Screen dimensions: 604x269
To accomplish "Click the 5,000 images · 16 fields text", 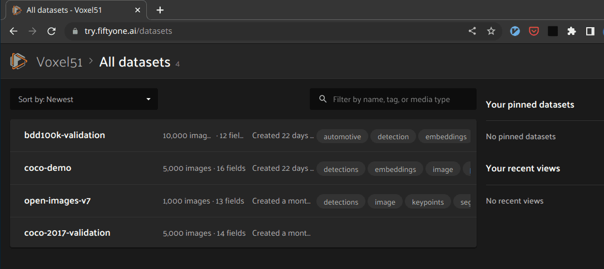I will tap(204, 168).
